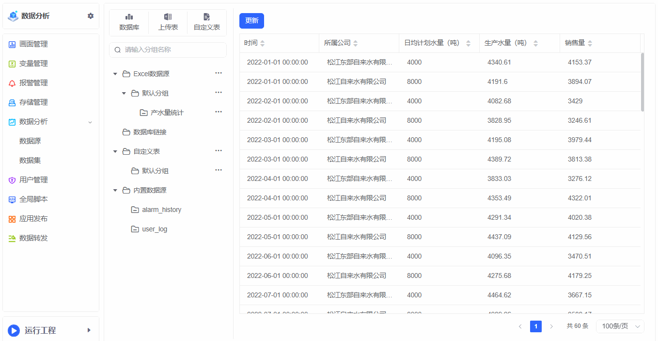Go to page 1 in pagination
This screenshot has height=341, width=658.
(x=535, y=326)
